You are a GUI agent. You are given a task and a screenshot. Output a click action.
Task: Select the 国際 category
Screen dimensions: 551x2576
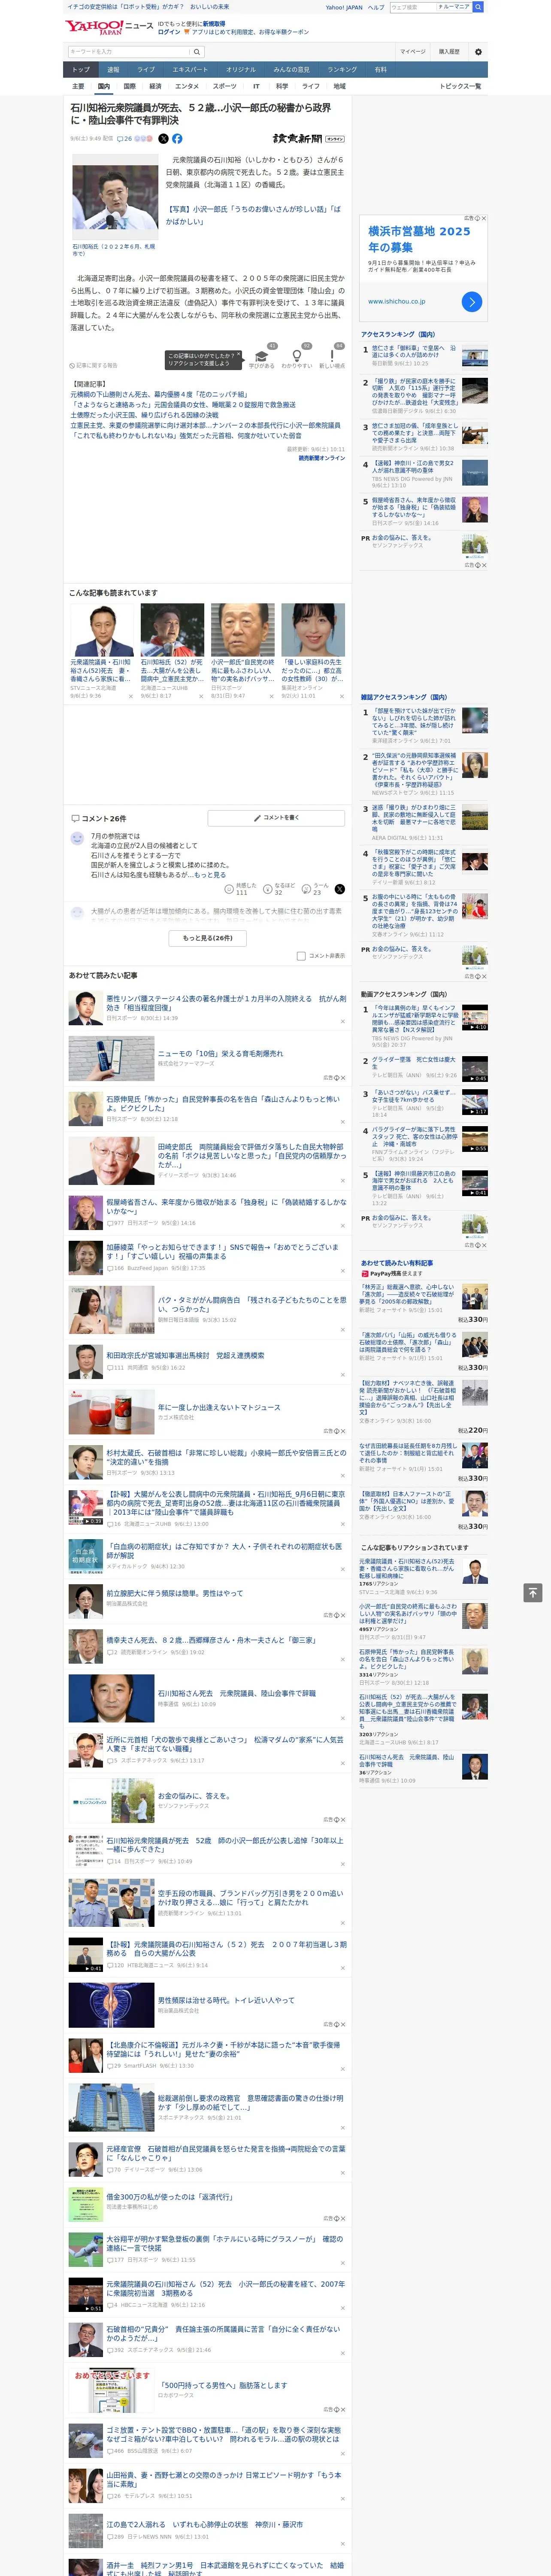click(x=129, y=86)
